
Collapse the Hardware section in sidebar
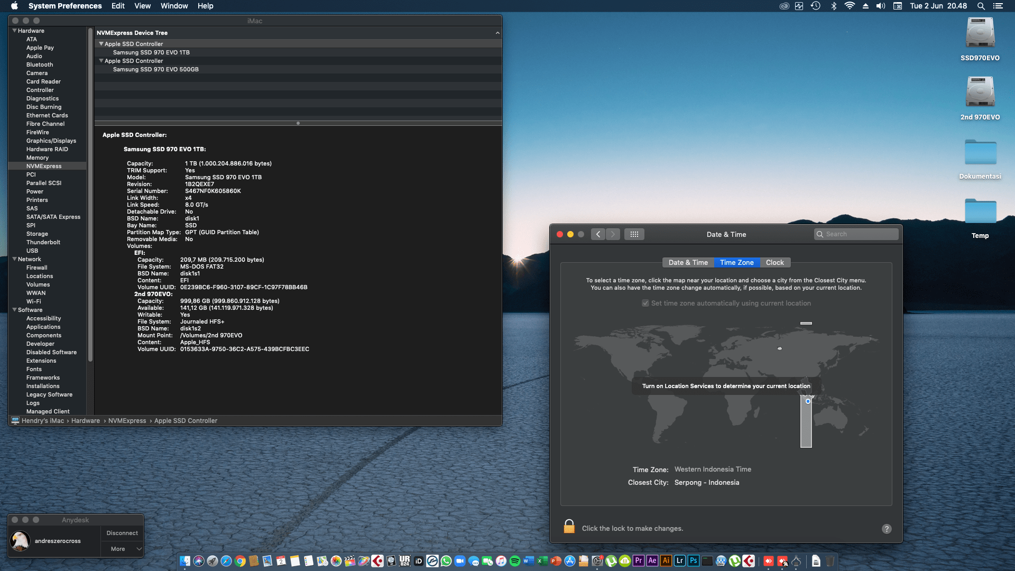(14, 31)
